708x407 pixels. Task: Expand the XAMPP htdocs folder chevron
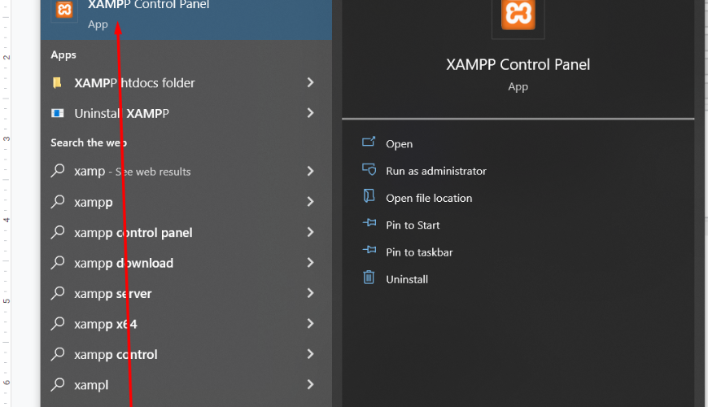point(310,82)
